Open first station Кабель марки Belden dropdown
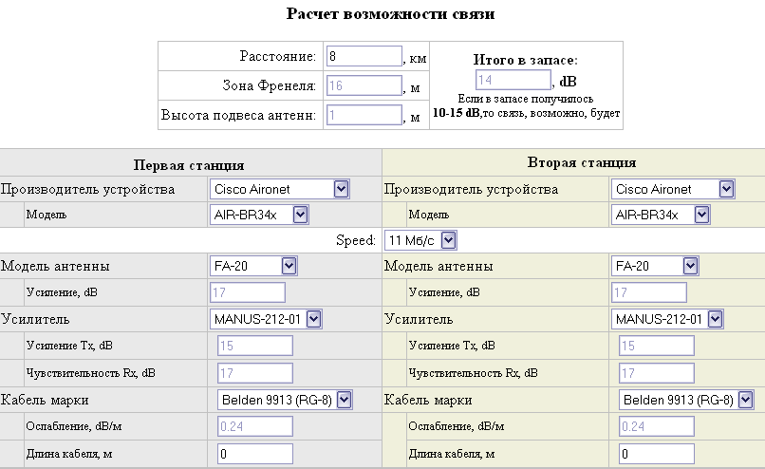Screen dimensions: 765x469 click(285, 401)
